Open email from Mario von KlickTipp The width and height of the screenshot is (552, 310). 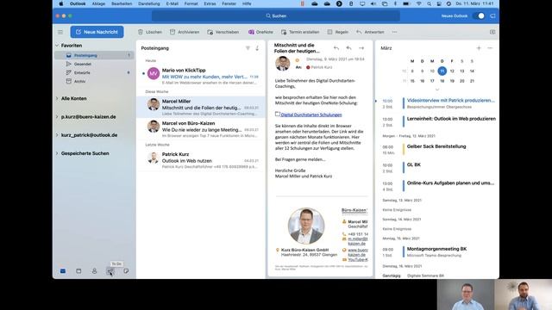[201, 76]
